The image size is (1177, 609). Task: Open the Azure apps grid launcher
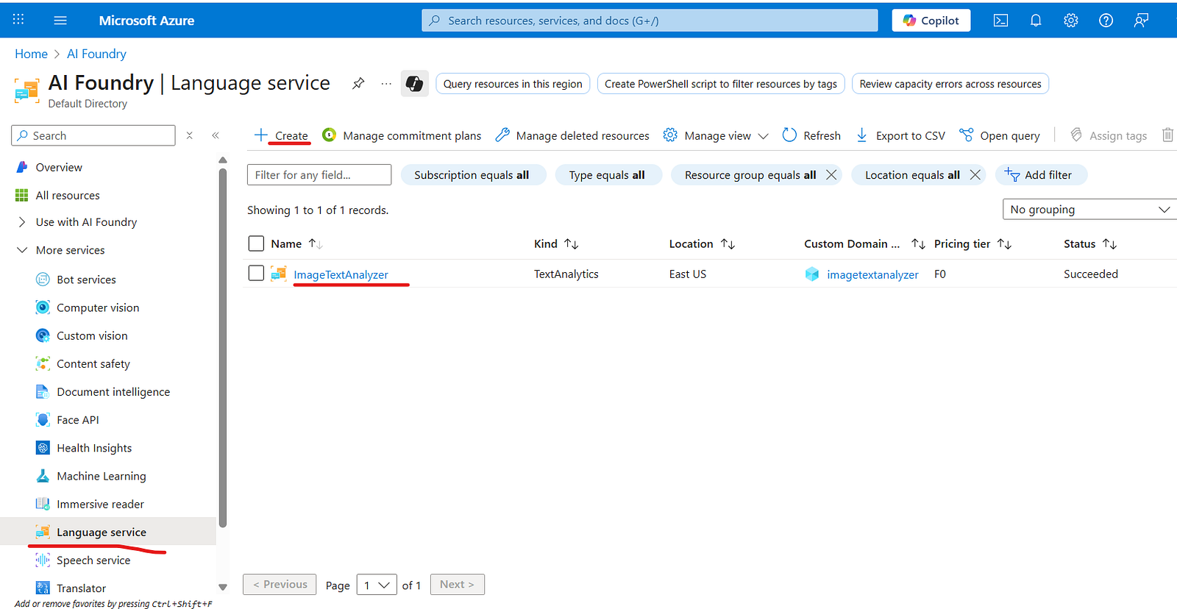click(x=18, y=20)
